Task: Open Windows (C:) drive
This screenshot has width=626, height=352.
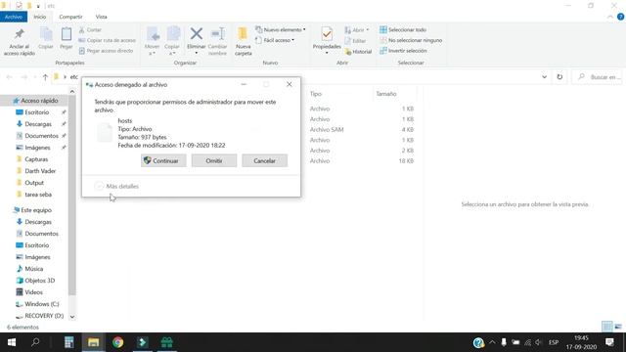Action: [x=41, y=304]
